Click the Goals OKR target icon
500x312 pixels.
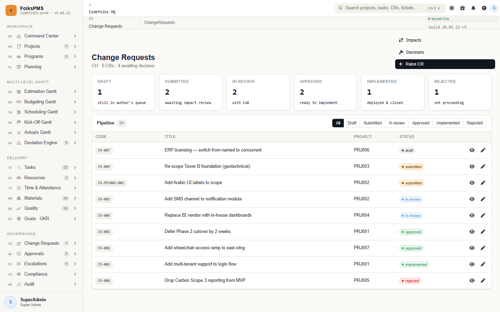pos(19,219)
